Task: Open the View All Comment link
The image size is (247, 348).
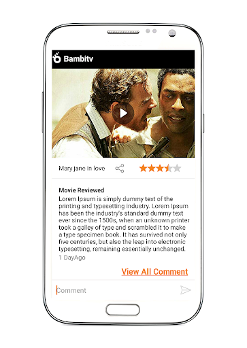Action: coord(154,272)
